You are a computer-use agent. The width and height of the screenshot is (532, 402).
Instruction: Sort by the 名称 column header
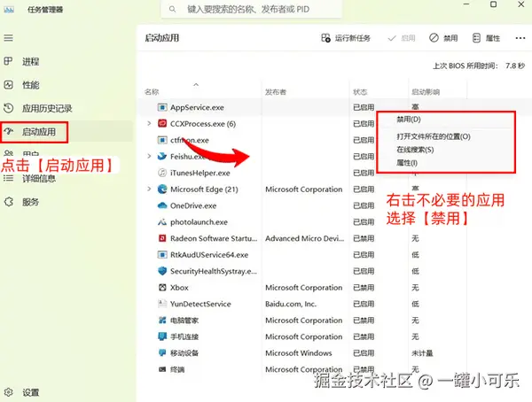pos(152,92)
